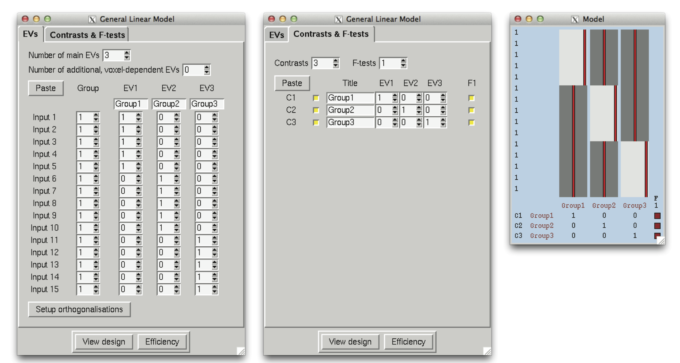The image size is (680, 363).
Task: Click Efficiency button in the left window
Action: (162, 342)
